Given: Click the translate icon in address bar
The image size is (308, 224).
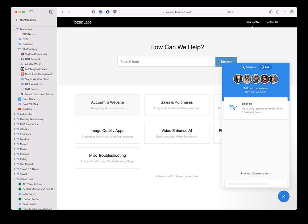Looking at the screenshot, I should pyautogui.click(x=228, y=12).
